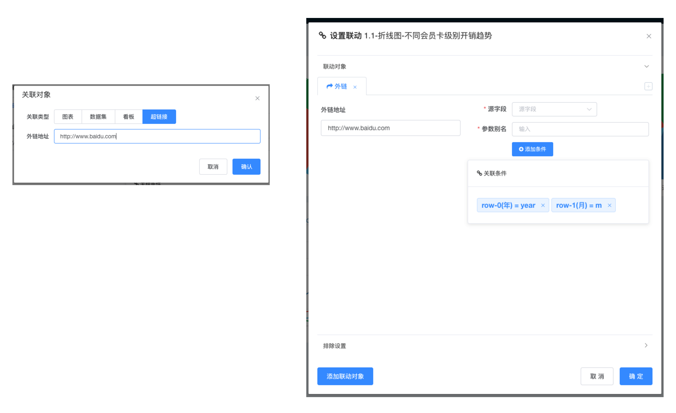This screenshot has height=413, width=676.
Task: Close the 设置联动 dialog
Action: [649, 36]
